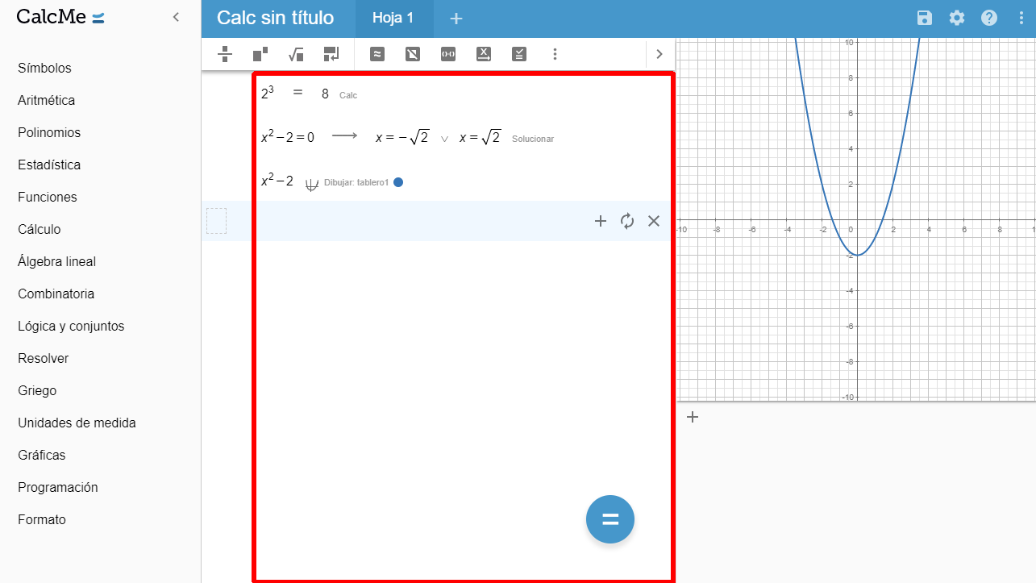Image resolution: width=1036 pixels, height=583 pixels.
Task: Click the 2³ expression
Action: coord(268,93)
